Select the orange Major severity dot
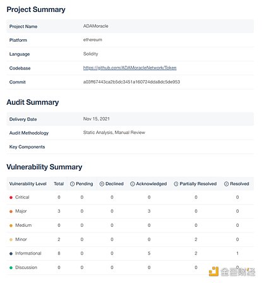Image resolution: width=262 pixels, height=283 pixels. pyautogui.click(x=11, y=212)
